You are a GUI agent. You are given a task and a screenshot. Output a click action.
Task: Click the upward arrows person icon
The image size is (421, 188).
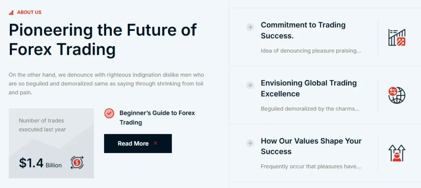click(397, 153)
